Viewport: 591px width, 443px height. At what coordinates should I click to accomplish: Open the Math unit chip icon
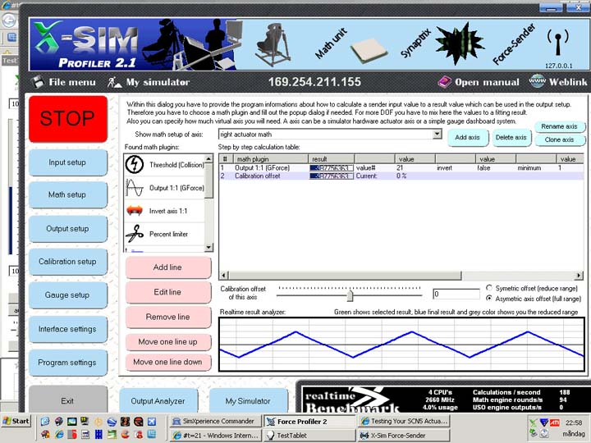pos(369,50)
